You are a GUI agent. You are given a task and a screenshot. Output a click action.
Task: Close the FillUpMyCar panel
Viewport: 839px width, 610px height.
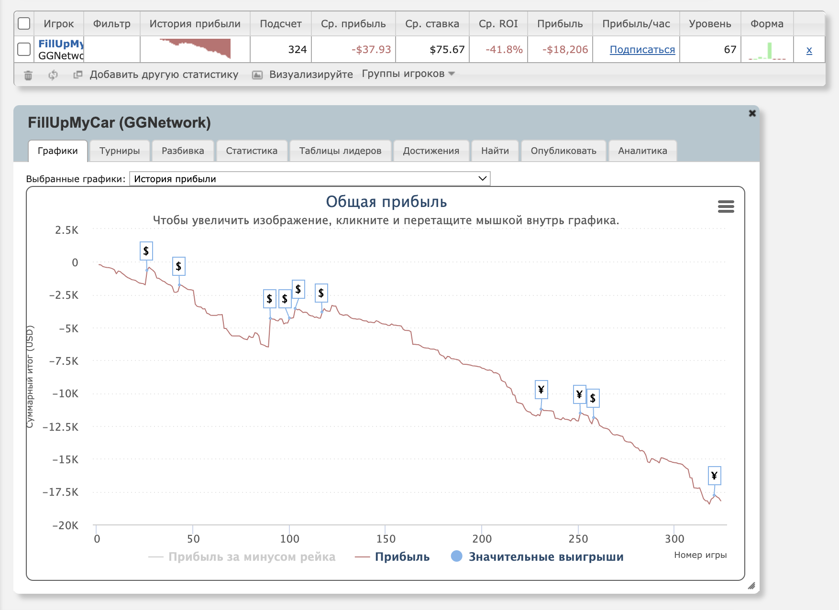(x=752, y=113)
